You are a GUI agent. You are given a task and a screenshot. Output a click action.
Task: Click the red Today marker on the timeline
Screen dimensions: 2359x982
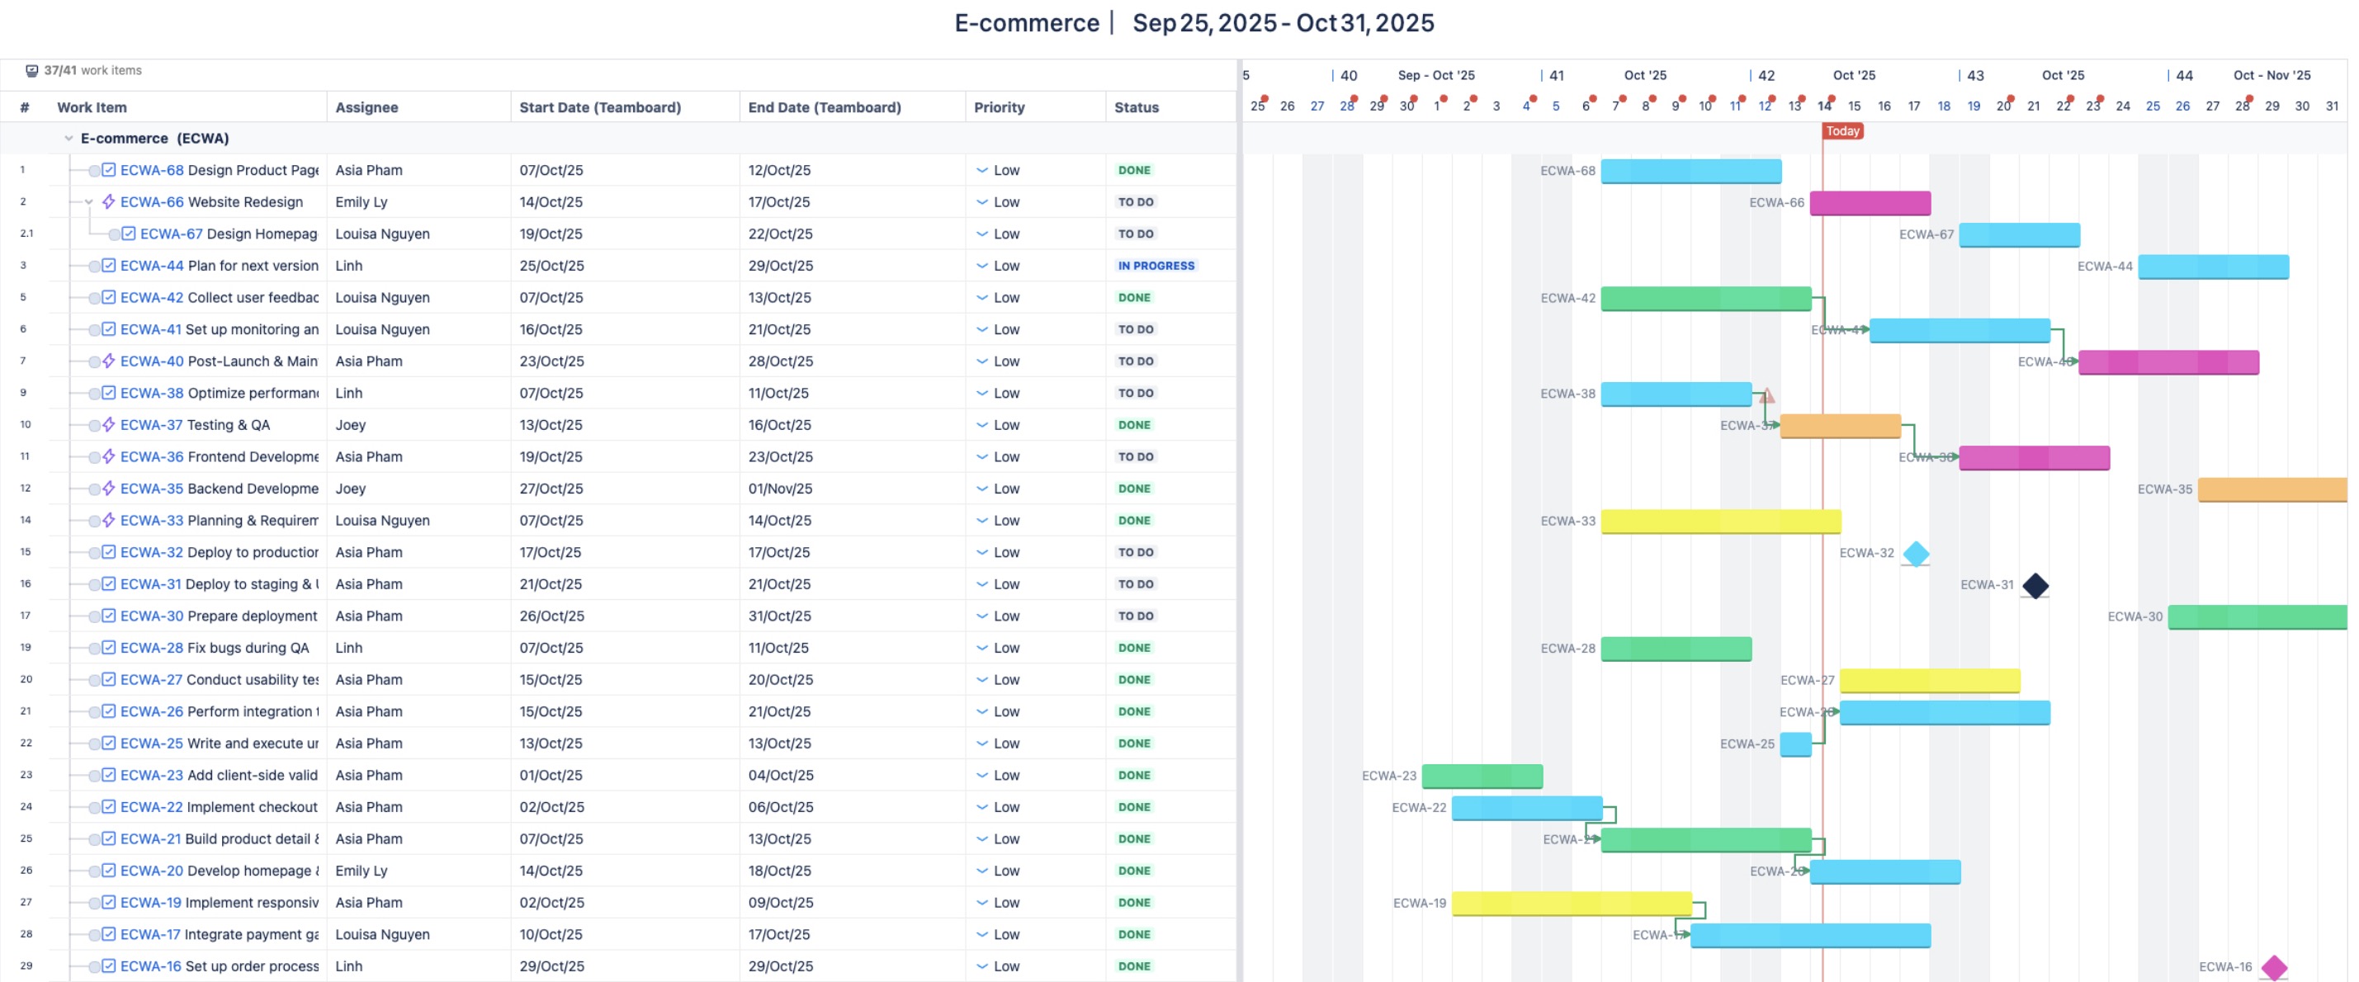click(x=1841, y=131)
